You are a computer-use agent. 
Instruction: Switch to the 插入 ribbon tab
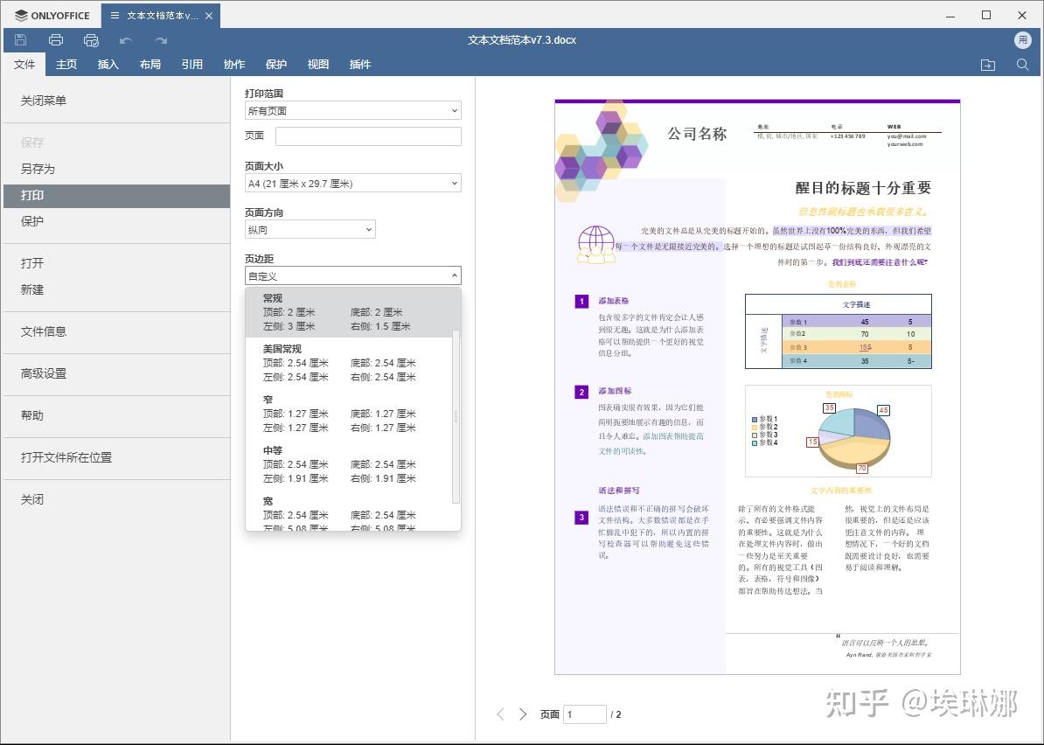[x=108, y=64]
